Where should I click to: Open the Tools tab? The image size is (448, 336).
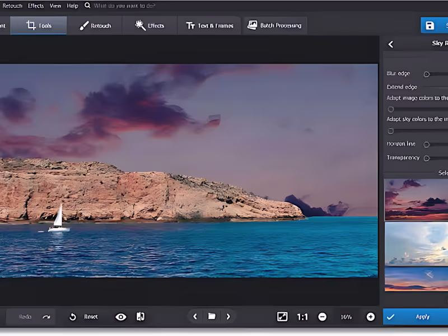39,26
